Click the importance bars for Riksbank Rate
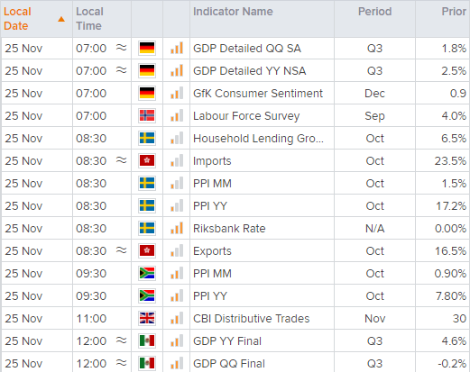Viewport: 470px width, 372px height. click(177, 228)
